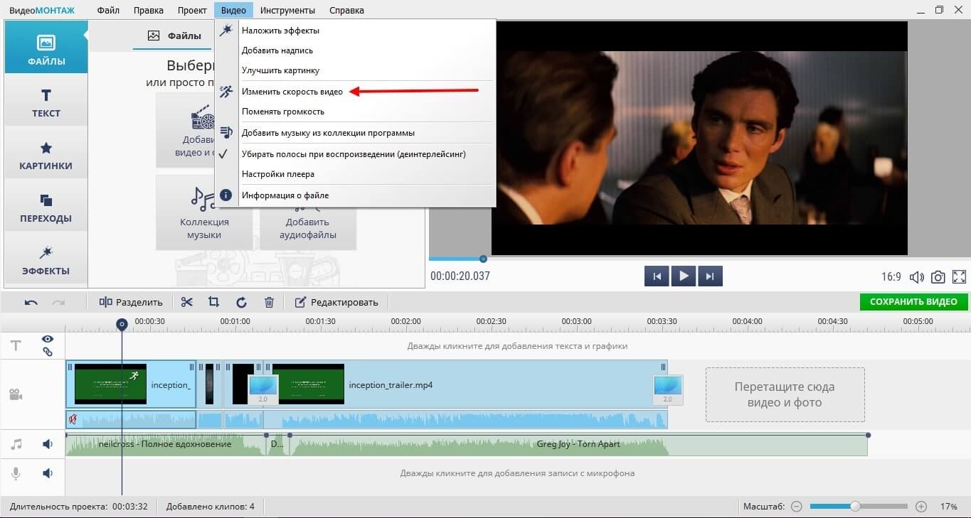
Task: Select the neilcross - Полное вдохновение audio clip
Action: (166, 445)
